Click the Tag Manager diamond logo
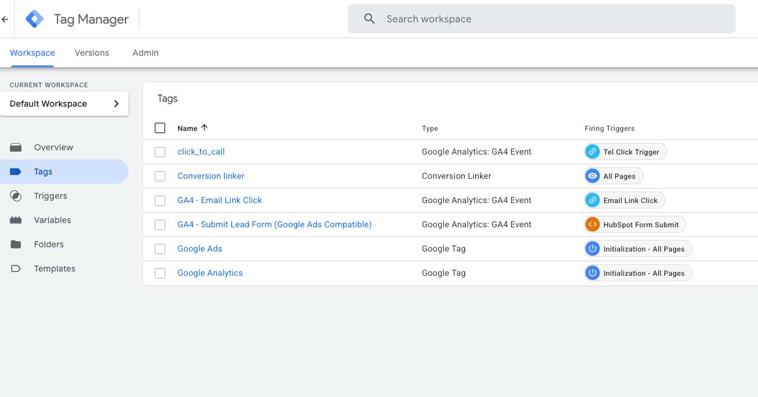Screen dimensions: 758x397 (35, 19)
